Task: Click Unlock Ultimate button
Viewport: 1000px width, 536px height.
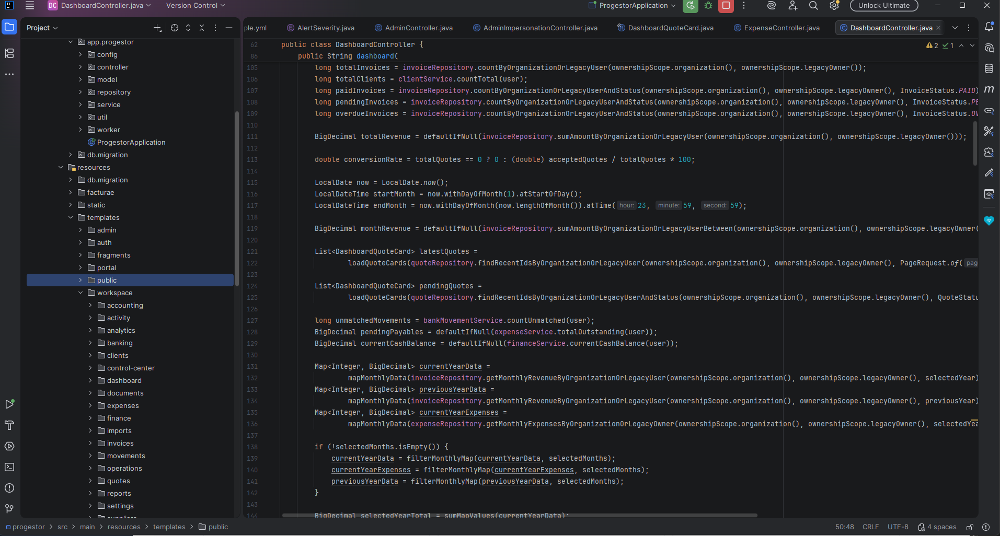Action: click(884, 5)
